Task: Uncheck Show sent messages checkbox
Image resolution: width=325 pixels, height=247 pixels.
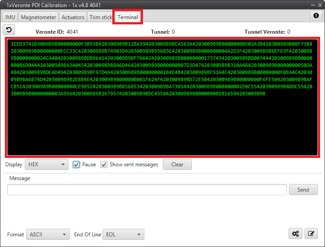Action: 104,165
